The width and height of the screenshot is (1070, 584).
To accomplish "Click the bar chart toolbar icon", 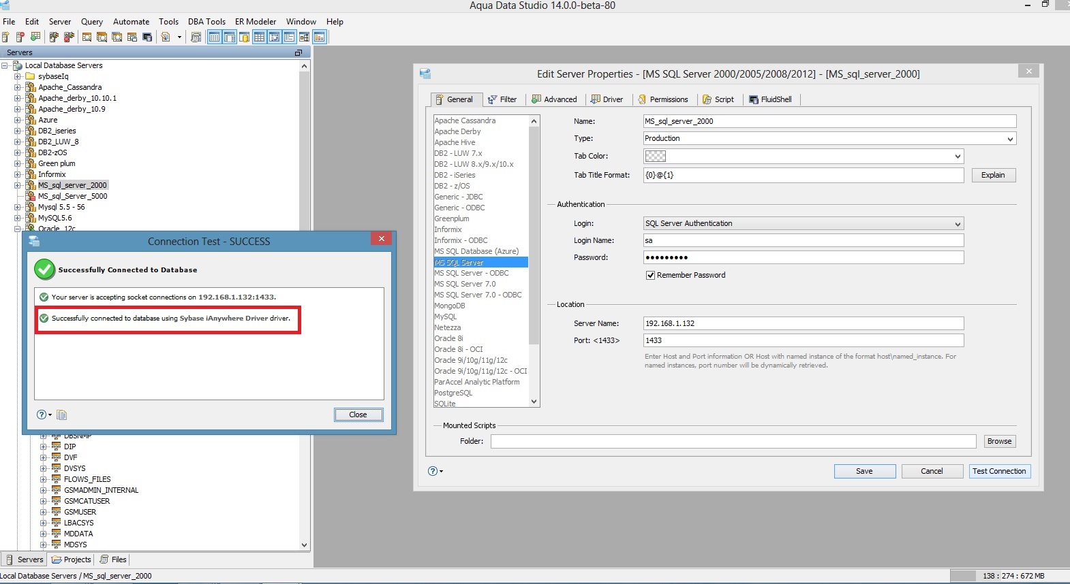I will click(x=319, y=37).
